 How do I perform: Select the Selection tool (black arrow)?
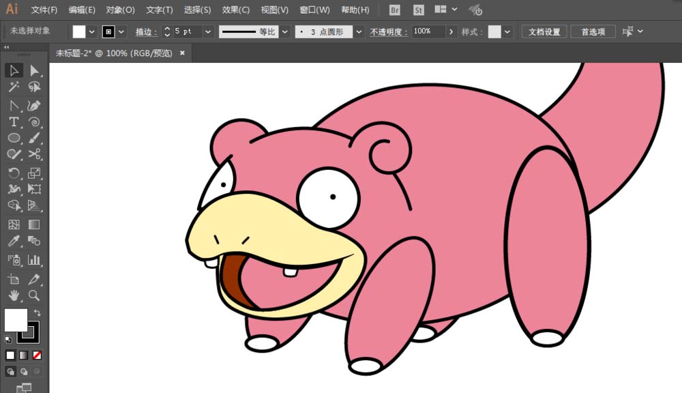[14, 70]
